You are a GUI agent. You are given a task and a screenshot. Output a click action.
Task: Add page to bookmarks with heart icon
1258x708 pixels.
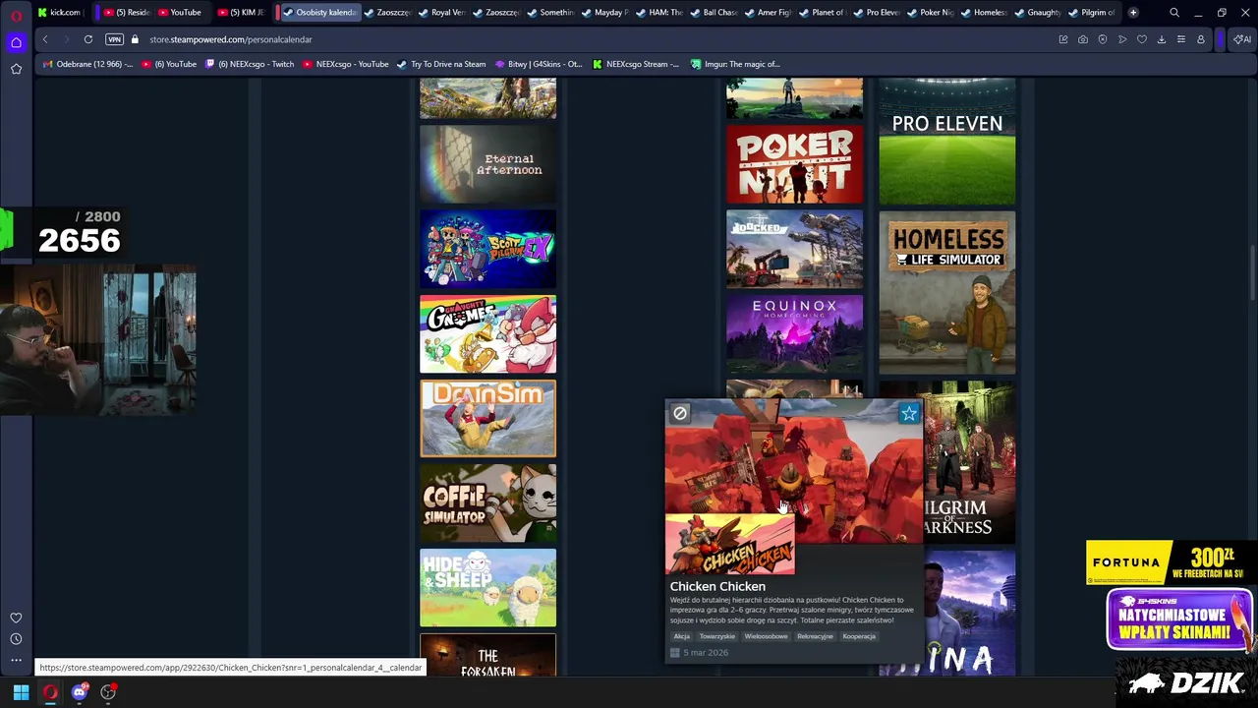coord(1142,39)
